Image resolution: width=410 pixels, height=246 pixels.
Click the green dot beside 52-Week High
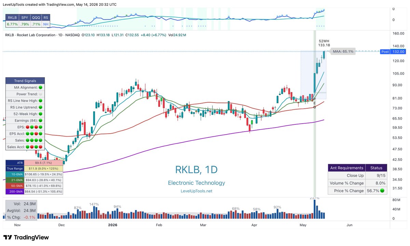click(x=40, y=114)
